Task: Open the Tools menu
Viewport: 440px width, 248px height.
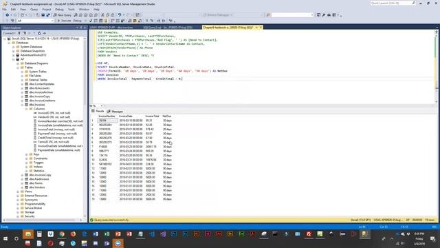Action: [x=71, y=9]
